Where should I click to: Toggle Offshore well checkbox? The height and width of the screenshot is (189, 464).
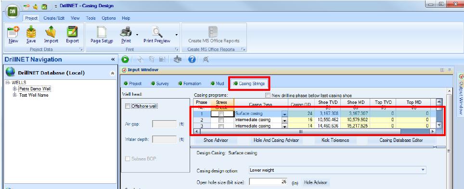coord(128,106)
